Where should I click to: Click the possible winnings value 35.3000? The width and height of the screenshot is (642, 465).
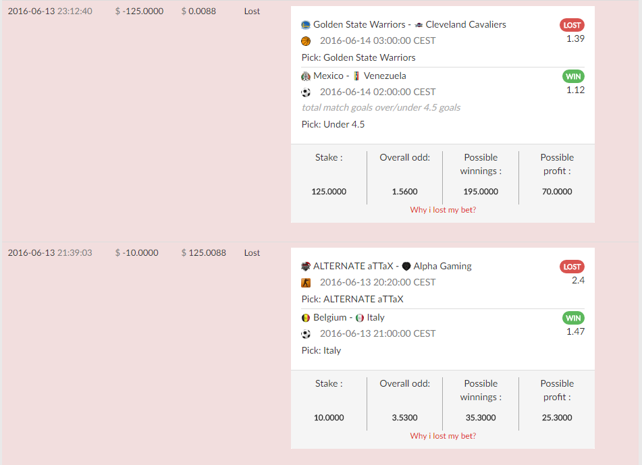click(481, 417)
